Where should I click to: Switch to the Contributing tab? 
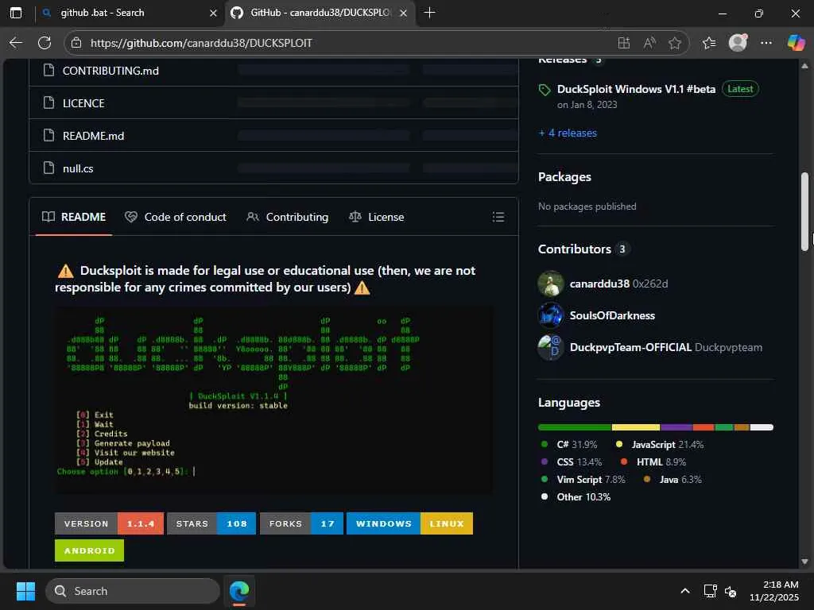click(287, 217)
